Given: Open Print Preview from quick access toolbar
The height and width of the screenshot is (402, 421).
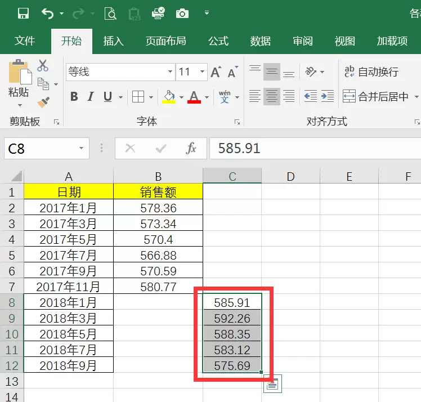Looking at the screenshot, I should pos(110,13).
